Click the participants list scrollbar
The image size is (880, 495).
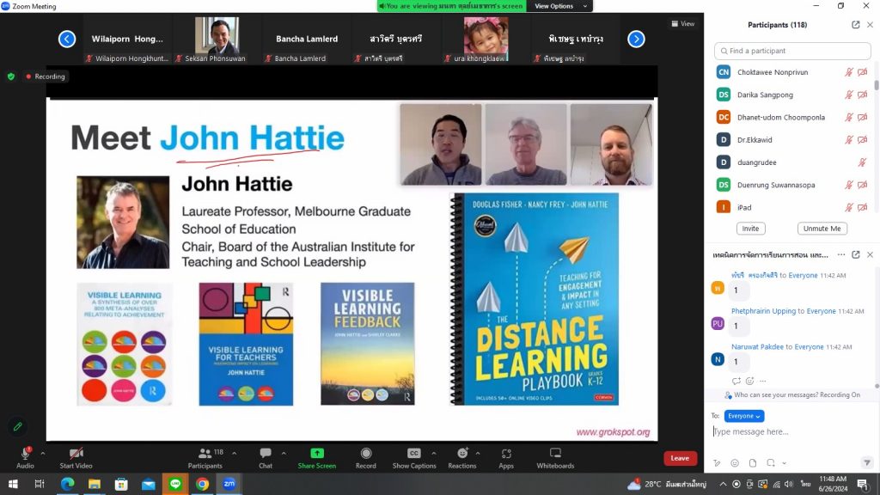coord(877,86)
